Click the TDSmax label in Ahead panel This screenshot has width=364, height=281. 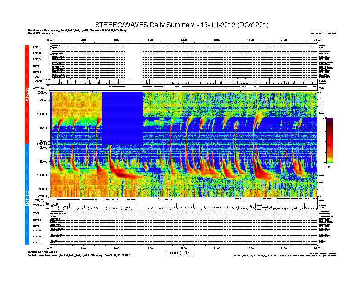pos(38,81)
